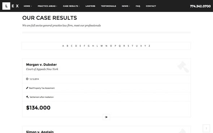Go to the Lawyers page
This screenshot has height=133, width=213.
point(90,6)
